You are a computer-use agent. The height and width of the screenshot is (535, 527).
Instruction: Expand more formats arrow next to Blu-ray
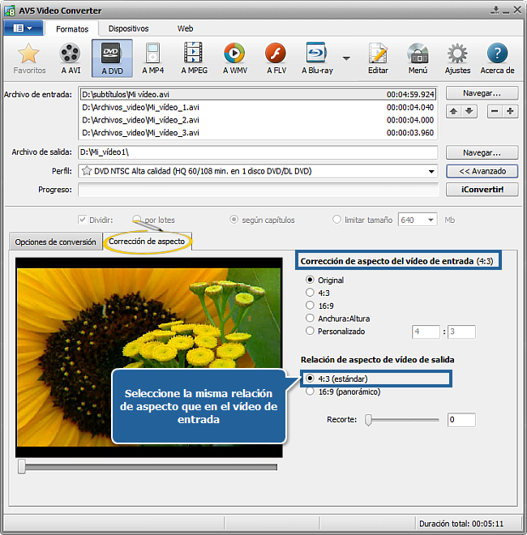pyautogui.click(x=347, y=58)
